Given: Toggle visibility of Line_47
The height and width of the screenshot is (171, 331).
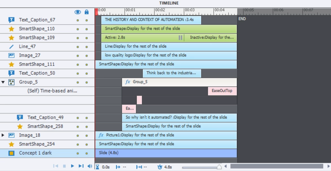Looking at the screenshot, I should pos(78,47).
